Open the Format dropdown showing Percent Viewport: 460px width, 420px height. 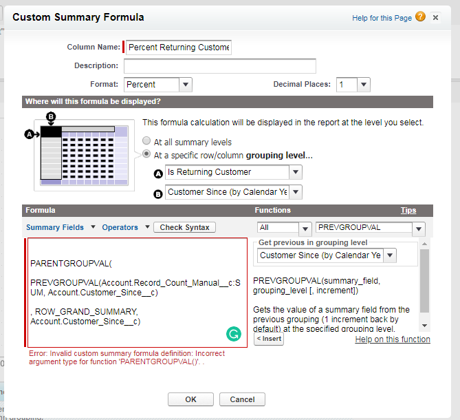tap(157, 85)
